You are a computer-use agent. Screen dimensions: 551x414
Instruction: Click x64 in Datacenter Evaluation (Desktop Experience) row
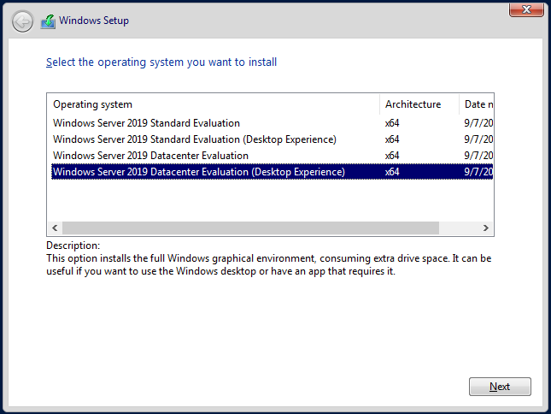[392, 172]
